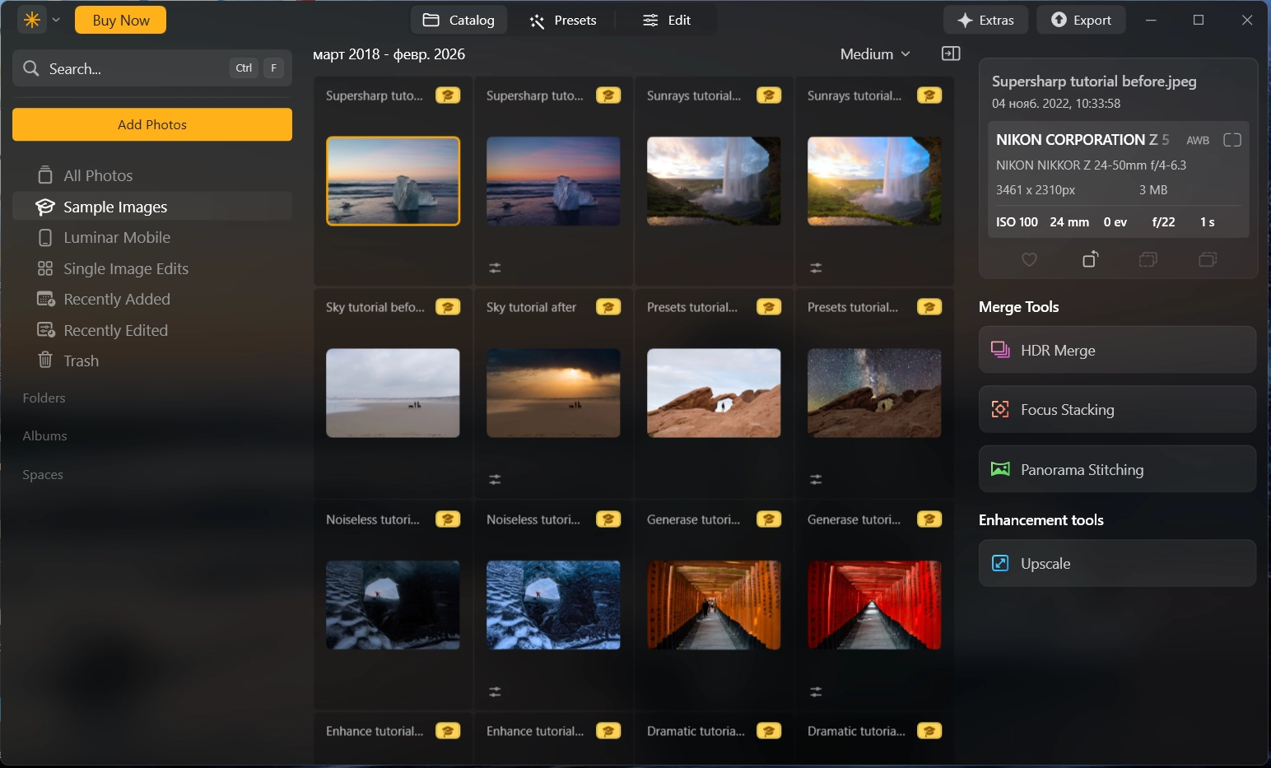1271x768 pixels.
Task: View Recently Edited photos
Action: pyautogui.click(x=152, y=330)
